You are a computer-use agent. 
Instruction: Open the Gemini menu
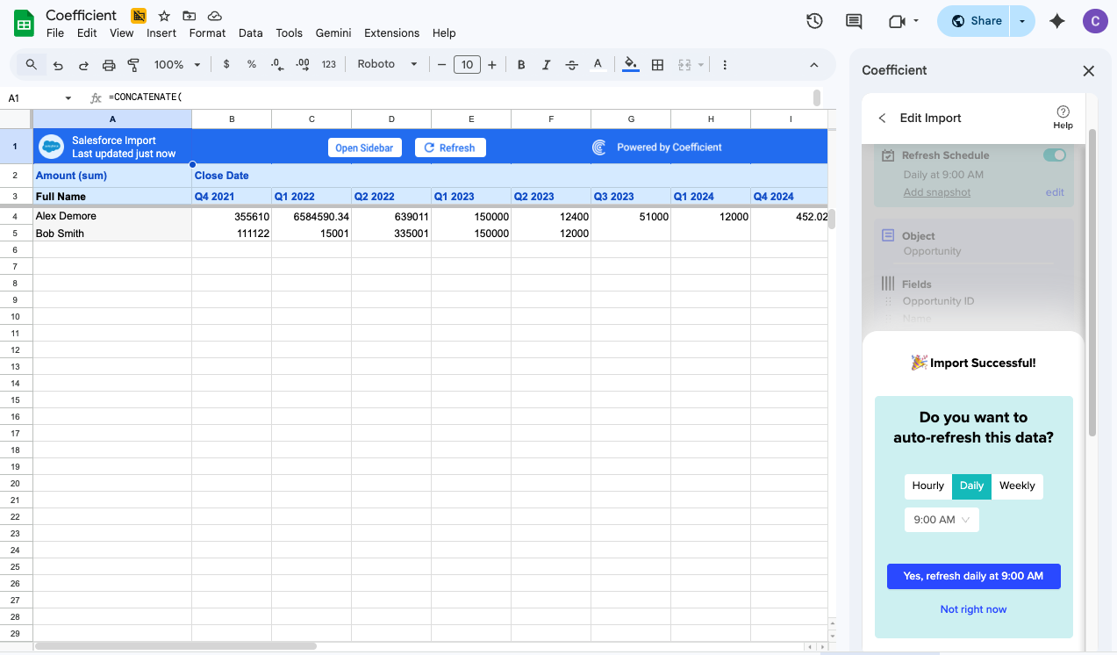tap(333, 32)
